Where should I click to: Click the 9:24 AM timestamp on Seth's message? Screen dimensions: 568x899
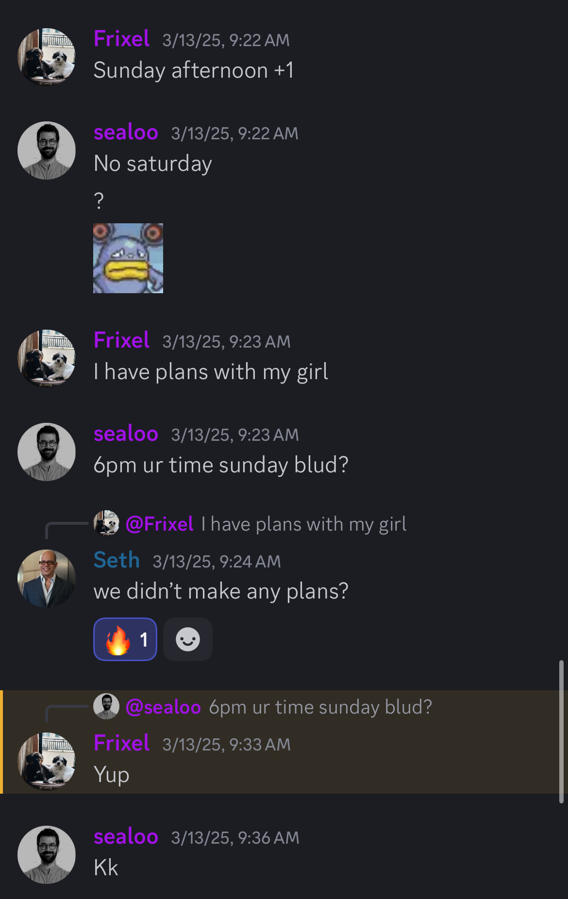[x=217, y=562]
